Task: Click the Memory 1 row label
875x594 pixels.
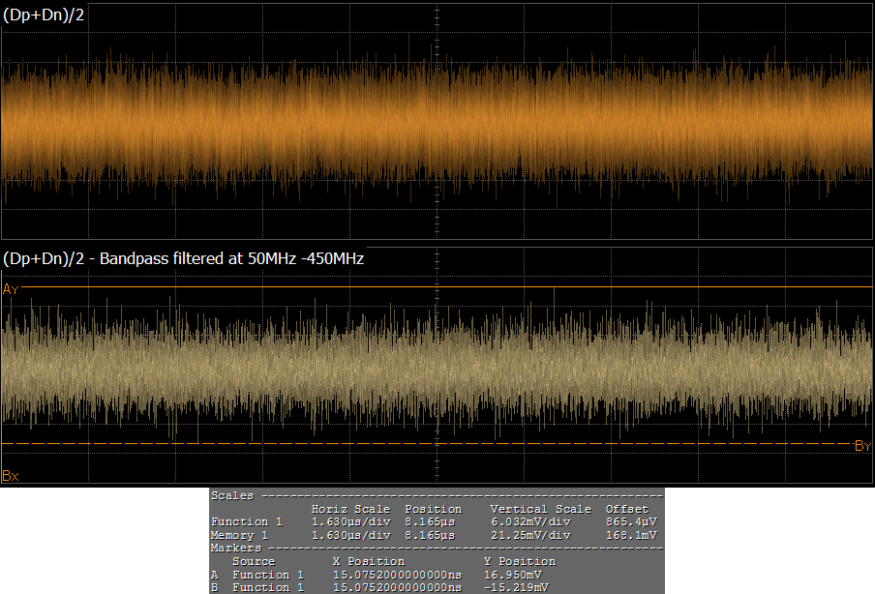Action: (239, 534)
